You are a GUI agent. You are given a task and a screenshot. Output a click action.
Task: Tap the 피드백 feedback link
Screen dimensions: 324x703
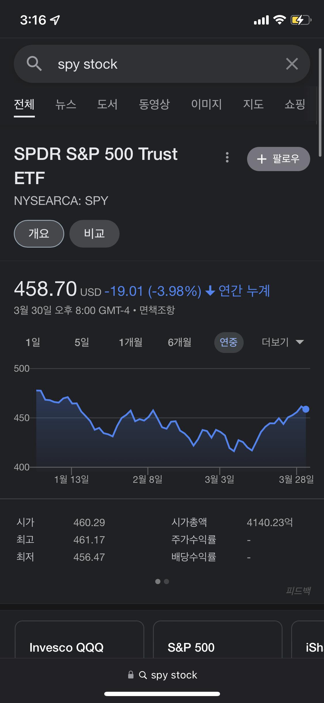298,591
